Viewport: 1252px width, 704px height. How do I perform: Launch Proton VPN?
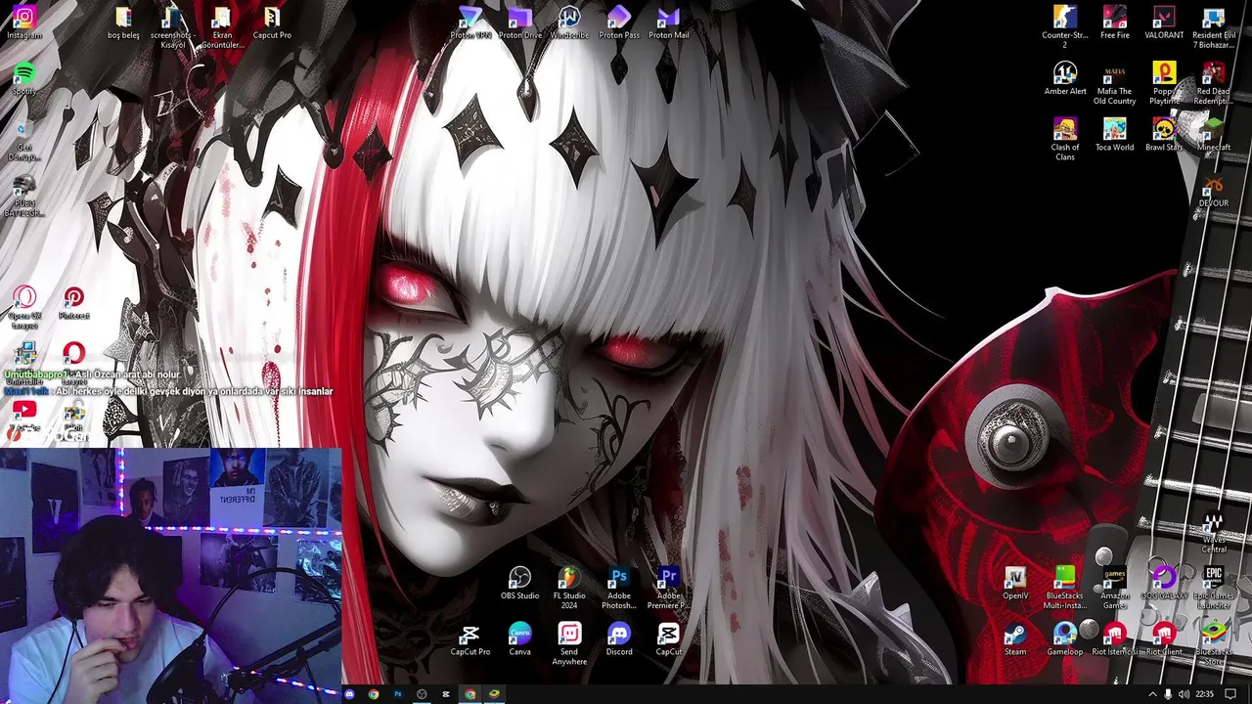470,22
